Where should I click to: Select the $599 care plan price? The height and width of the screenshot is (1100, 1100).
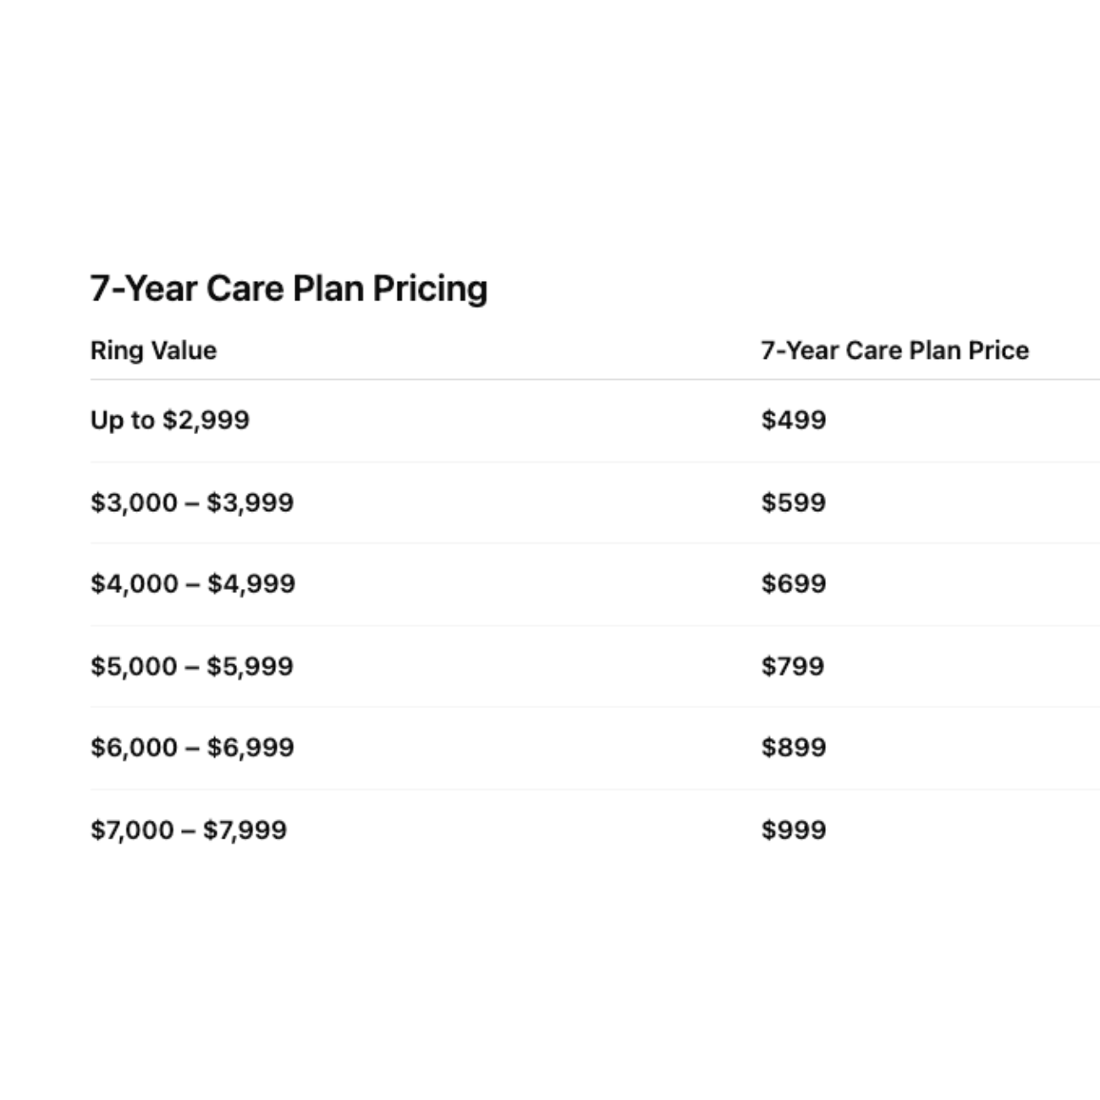[793, 503]
